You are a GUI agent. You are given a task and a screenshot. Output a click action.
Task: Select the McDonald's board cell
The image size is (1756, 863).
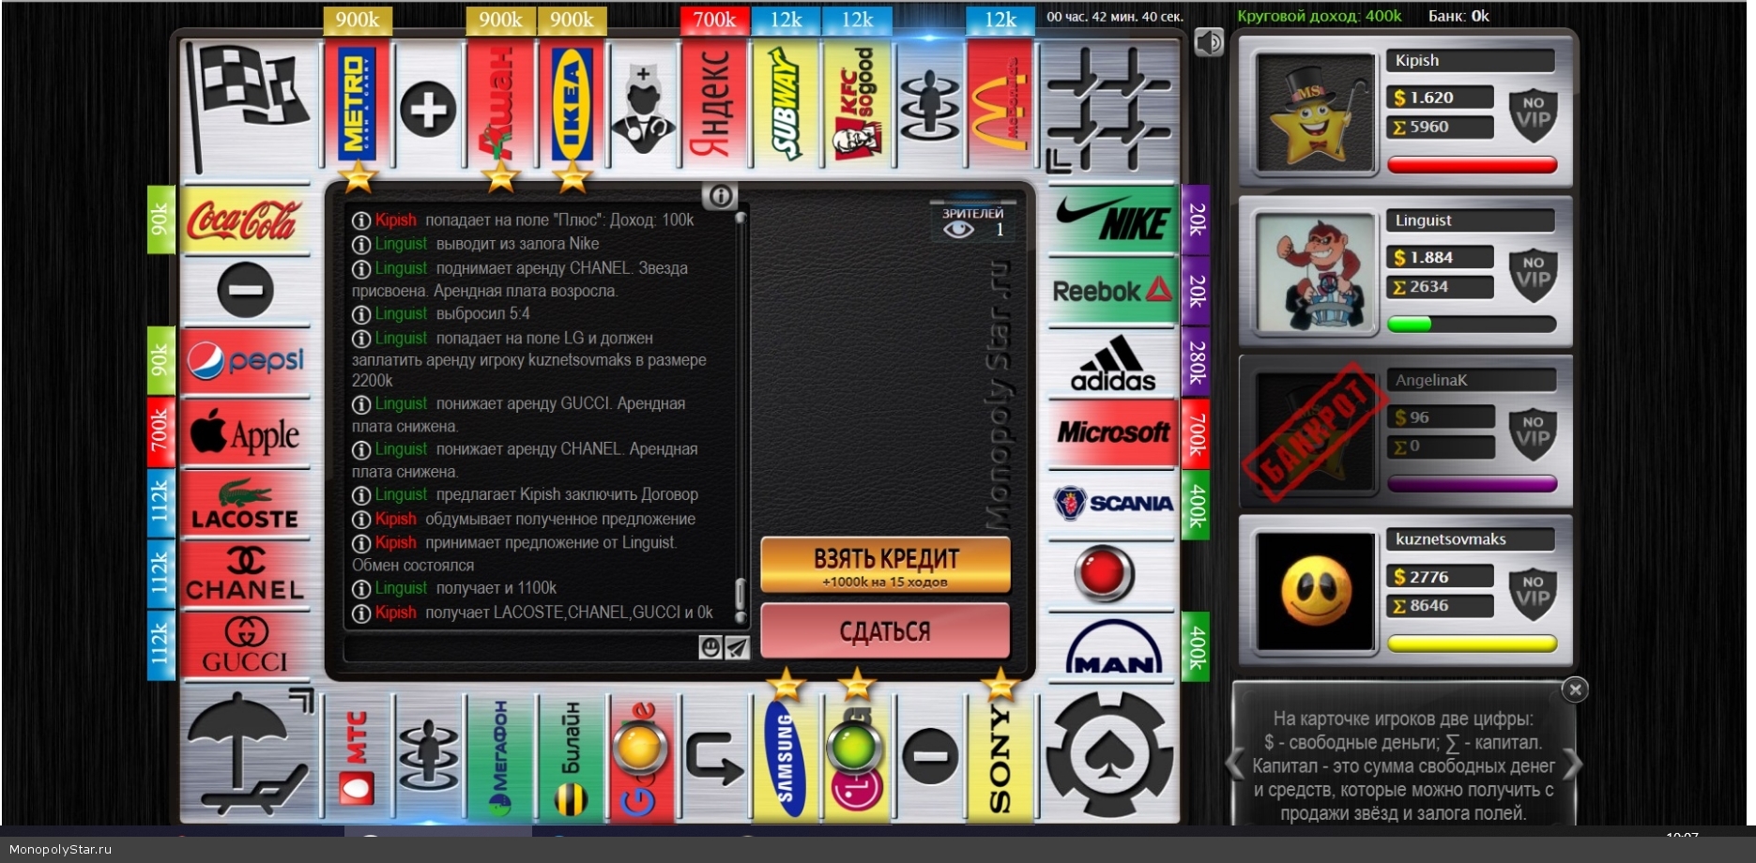point(1000,107)
